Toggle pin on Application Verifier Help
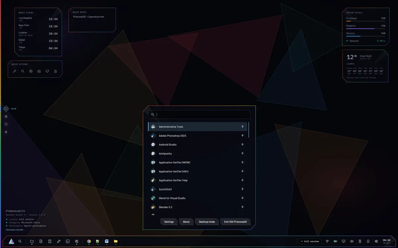Viewport: 398px width, 248px height. click(x=242, y=180)
